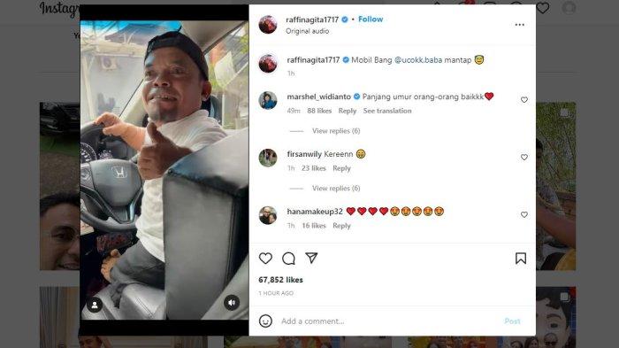Like the post with the heart icon
The width and height of the screenshot is (619, 348).
coord(265,259)
